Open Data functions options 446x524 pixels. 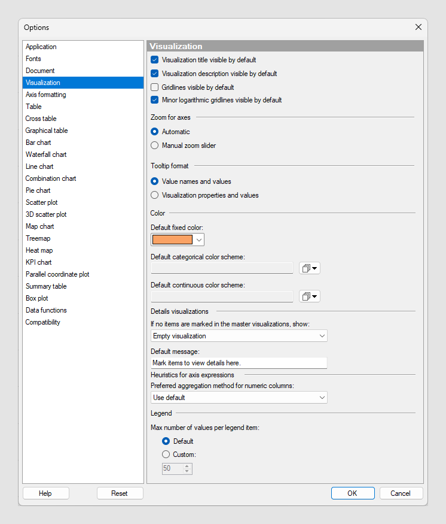coord(83,310)
